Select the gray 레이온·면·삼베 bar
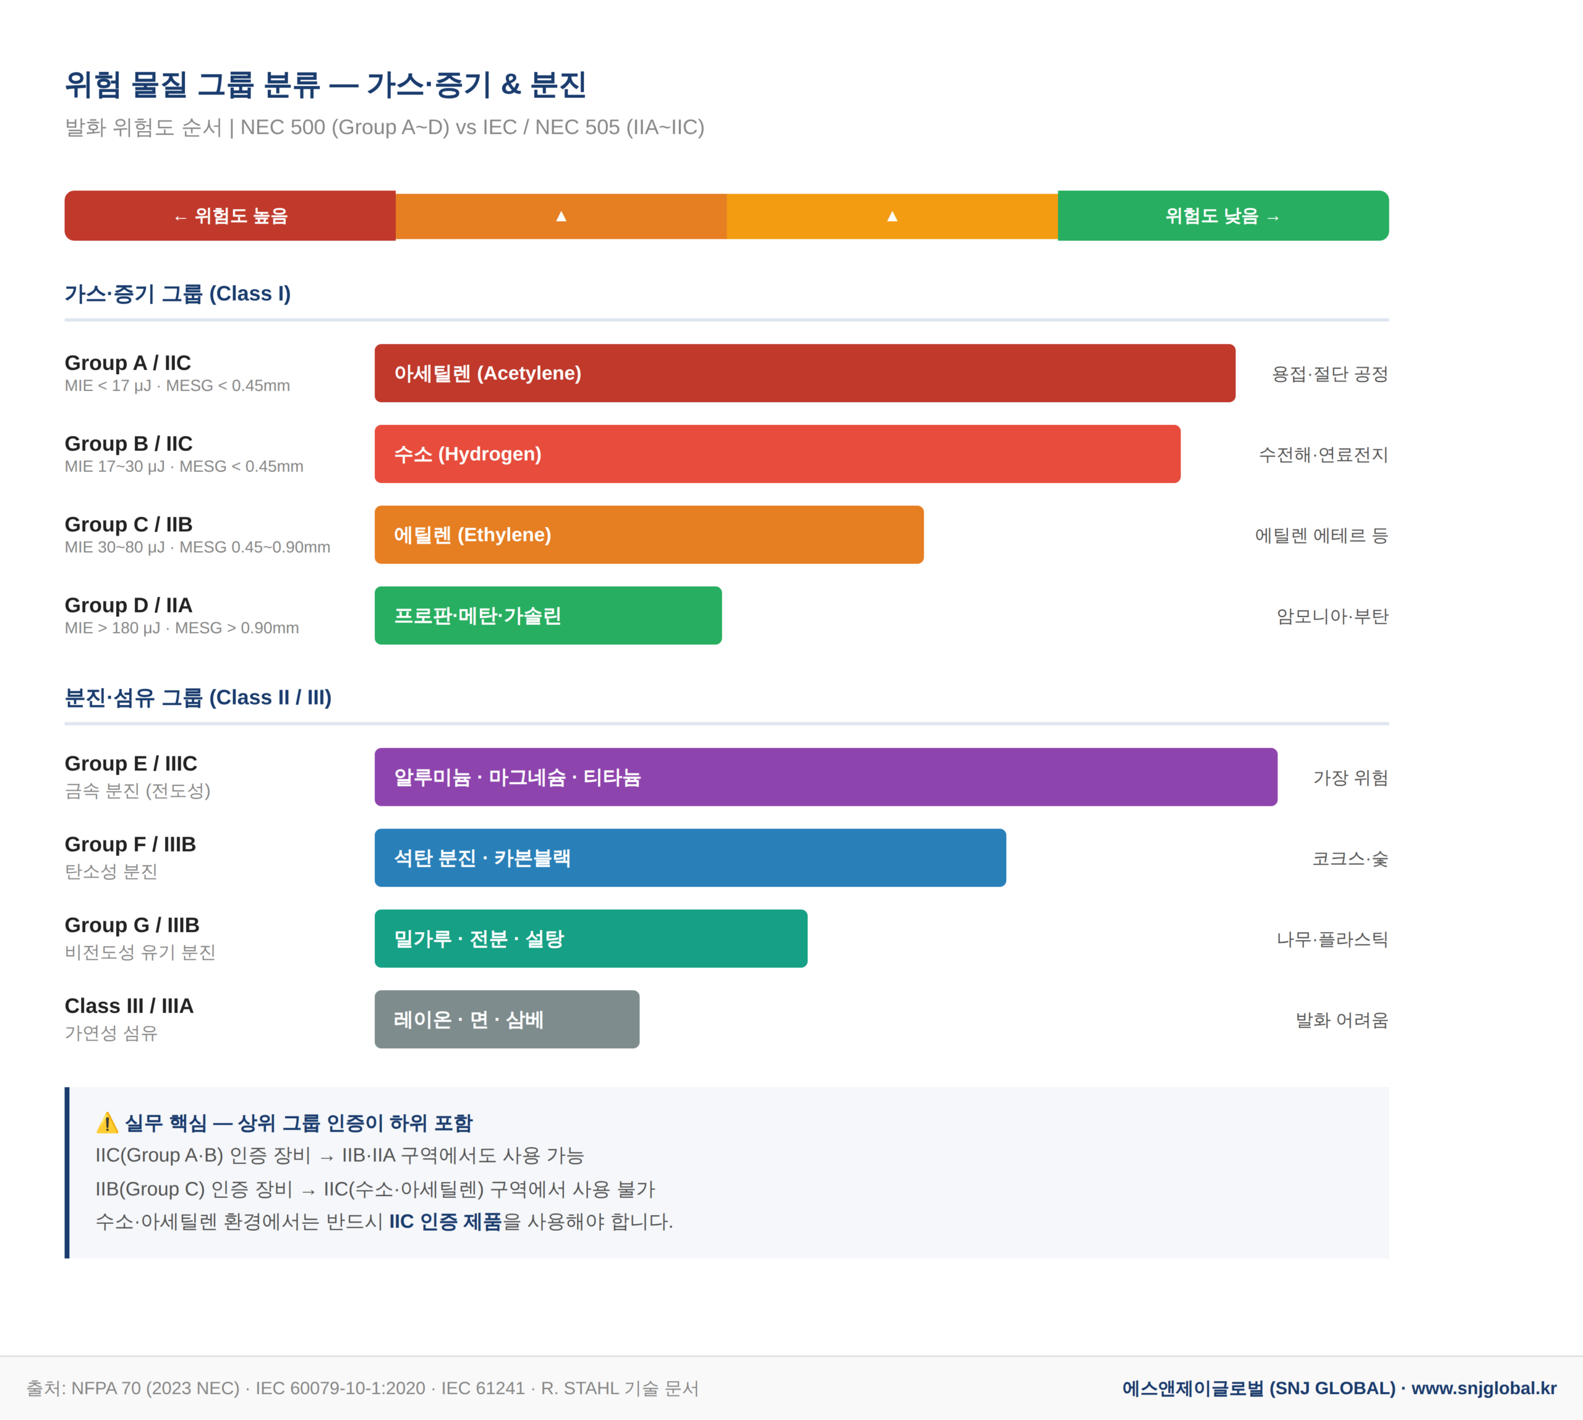Screen dimensions: 1583x1420 [506, 1020]
